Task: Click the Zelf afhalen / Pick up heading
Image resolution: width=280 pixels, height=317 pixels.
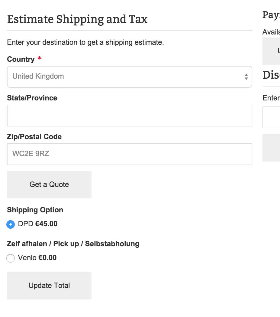Action: (x=73, y=244)
